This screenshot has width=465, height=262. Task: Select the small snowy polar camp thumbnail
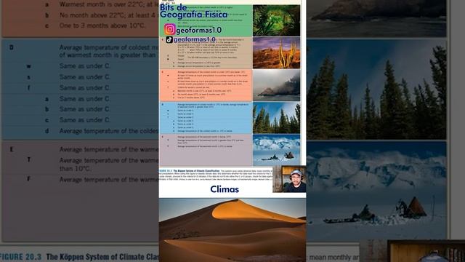coord(276,150)
